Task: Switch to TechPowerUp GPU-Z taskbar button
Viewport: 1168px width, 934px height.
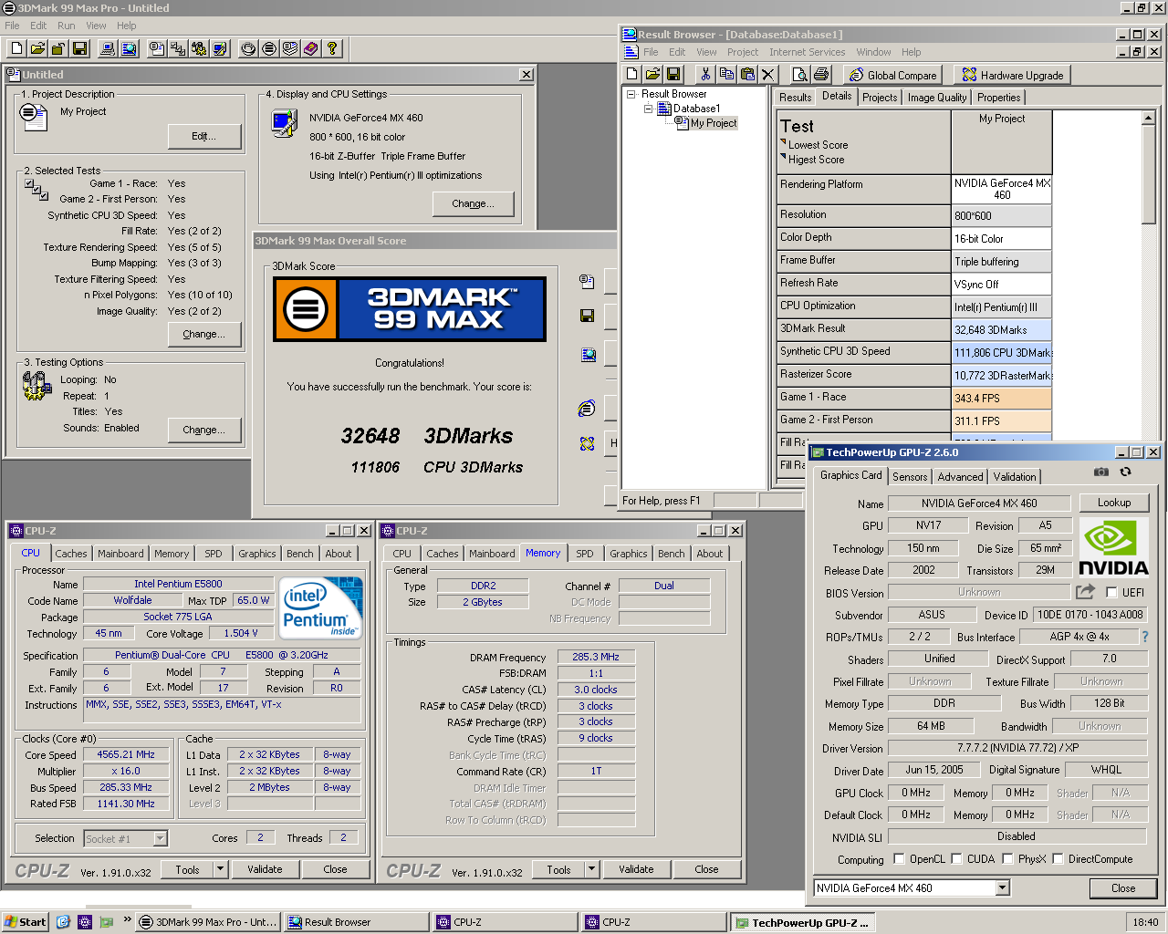Action: (x=802, y=922)
